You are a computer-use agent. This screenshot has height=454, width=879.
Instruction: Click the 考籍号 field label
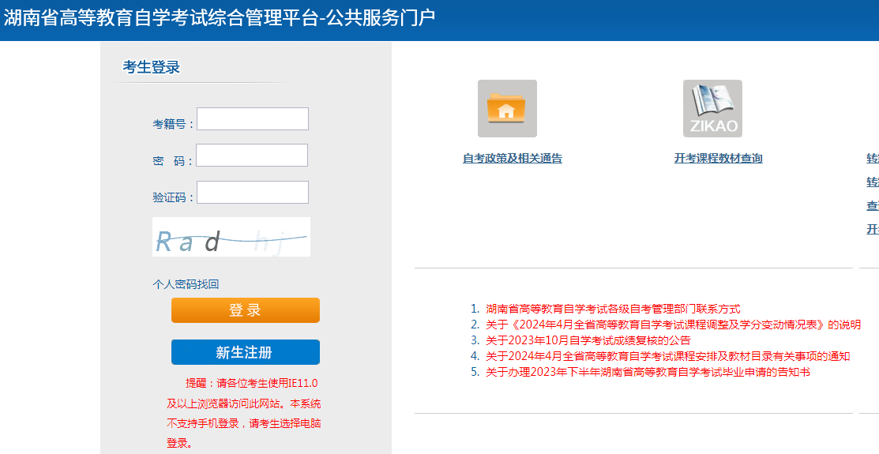[172, 124]
